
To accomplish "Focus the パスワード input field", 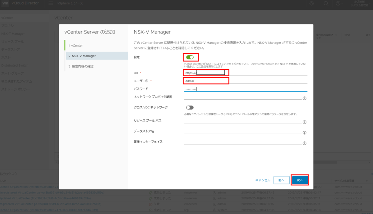I will click(246, 89).
